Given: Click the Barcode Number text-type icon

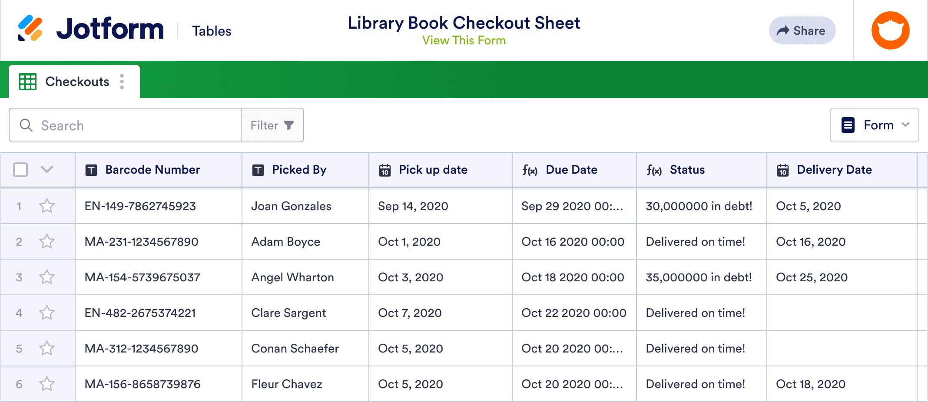Looking at the screenshot, I should pos(91,170).
